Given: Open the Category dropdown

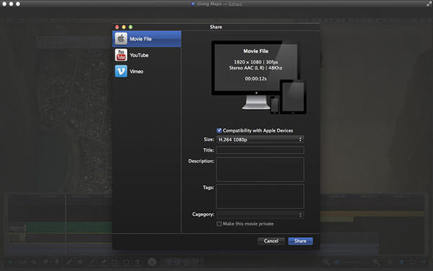Looking at the screenshot, I should [x=260, y=215].
